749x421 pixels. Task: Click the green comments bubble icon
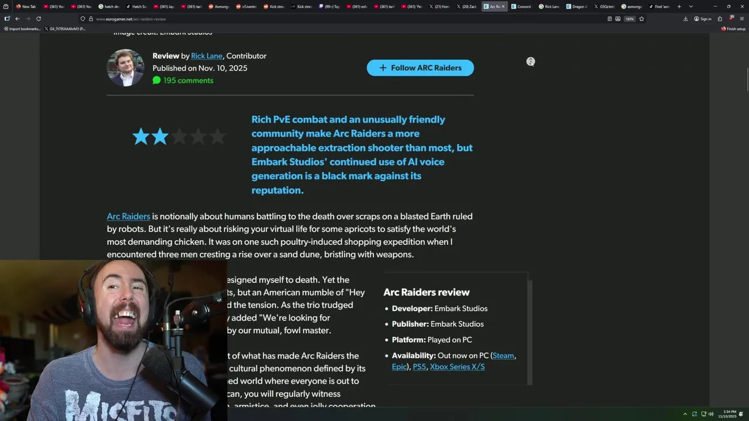point(156,81)
